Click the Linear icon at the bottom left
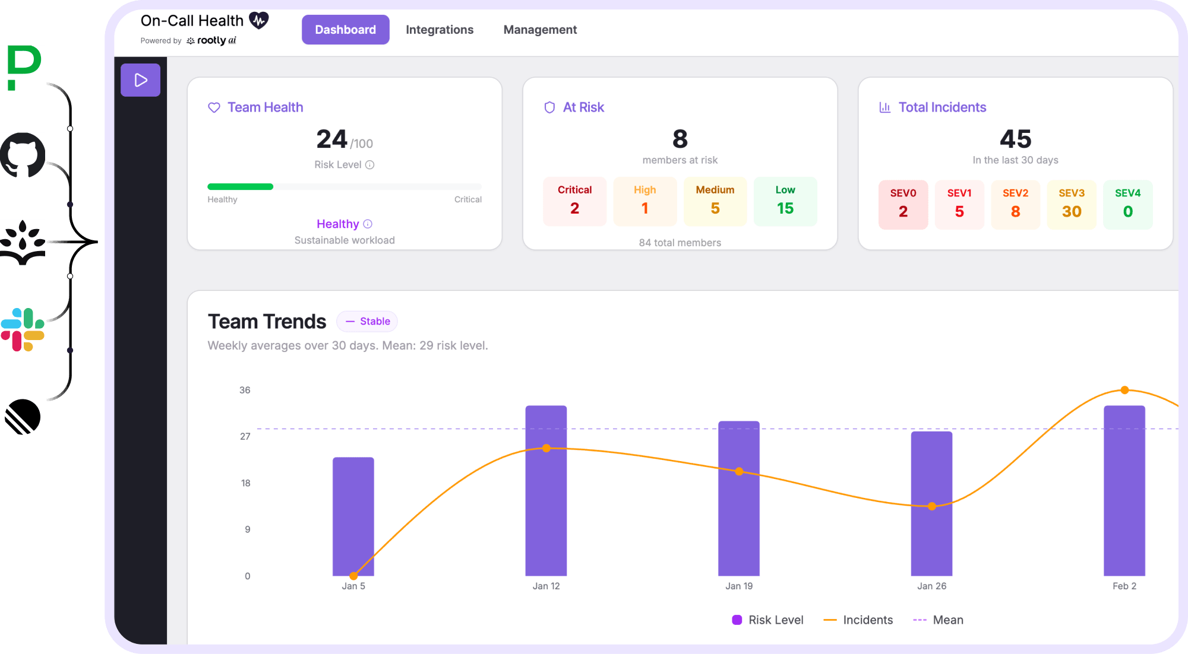 coord(23,416)
